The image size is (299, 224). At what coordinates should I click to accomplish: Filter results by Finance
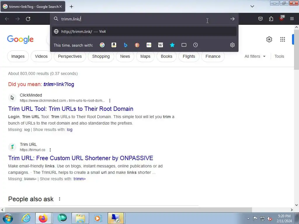213,56
